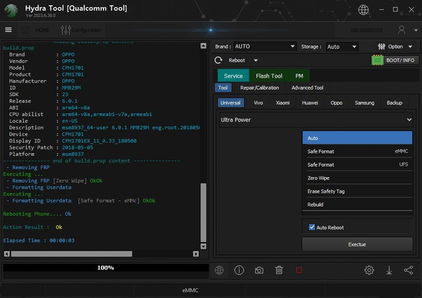Click the Reboot circular arrow icon
The height and width of the screenshot is (298, 422).
point(218,60)
